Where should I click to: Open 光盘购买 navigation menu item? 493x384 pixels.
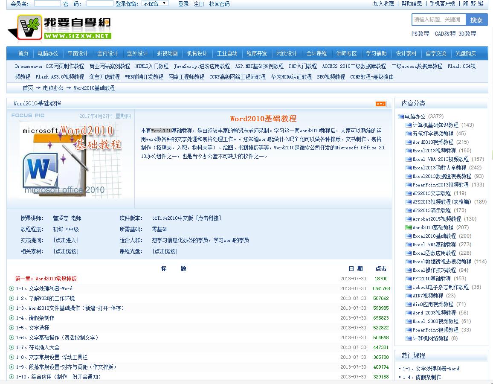[x=466, y=53]
